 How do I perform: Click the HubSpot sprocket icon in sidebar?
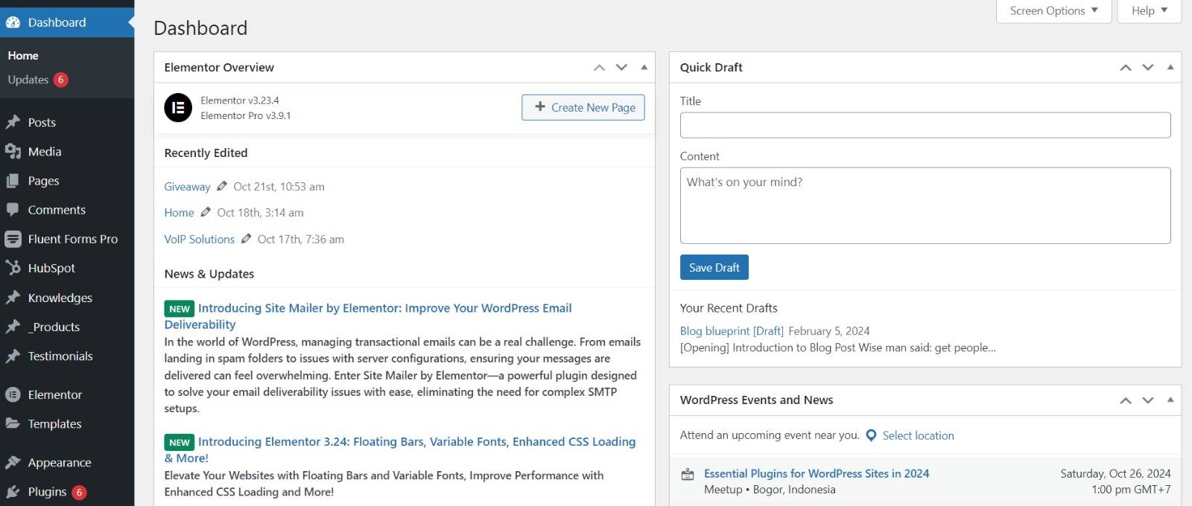tap(13, 268)
